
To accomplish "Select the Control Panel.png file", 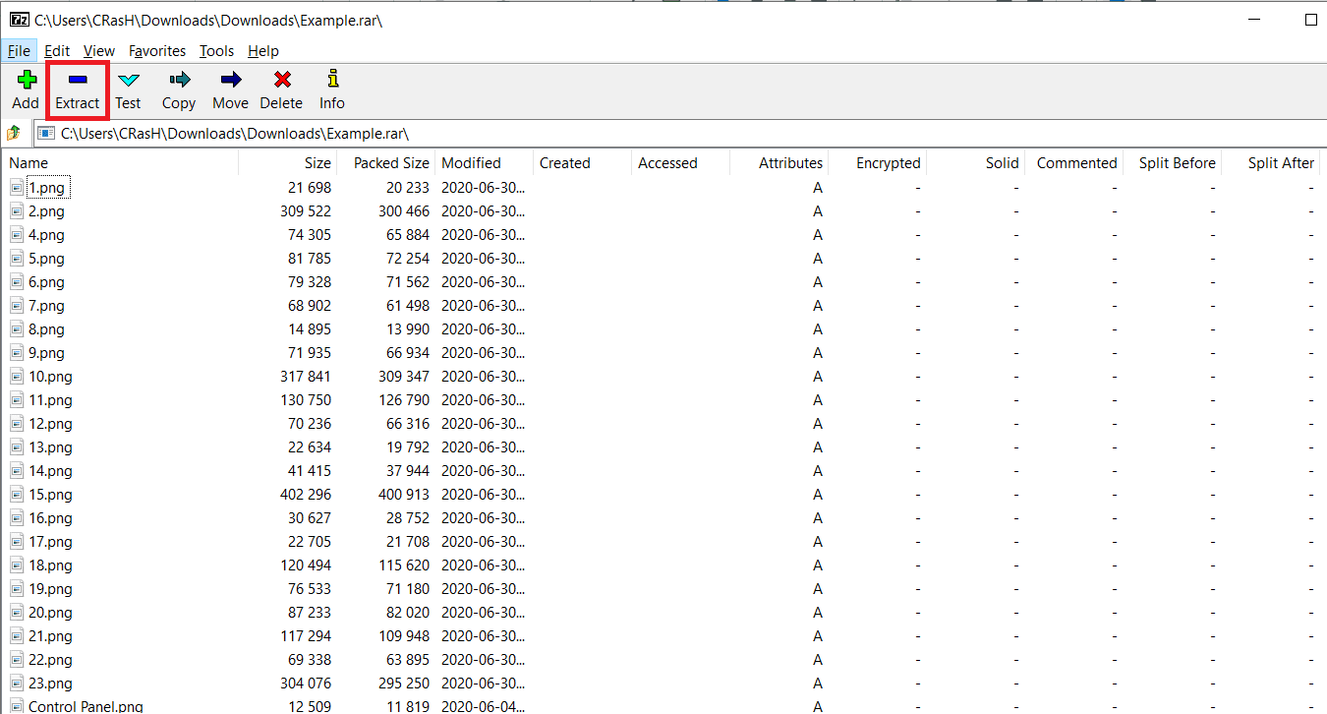I will (x=86, y=706).
